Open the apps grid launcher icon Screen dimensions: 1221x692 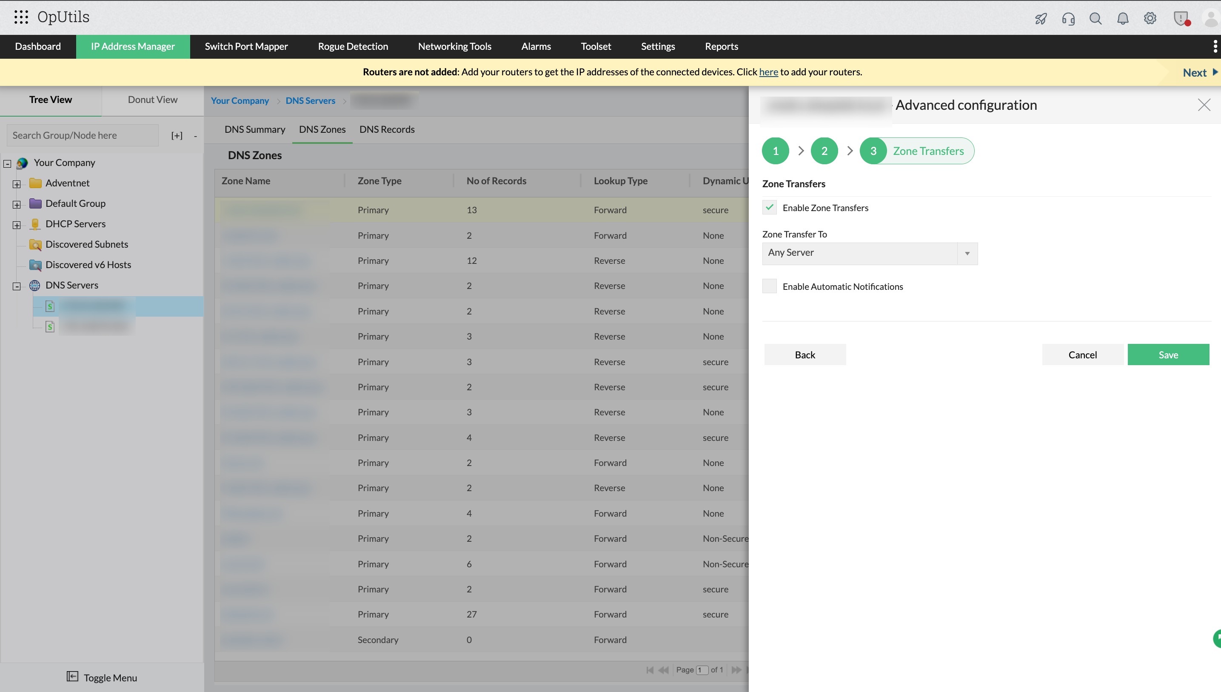coord(21,17)
